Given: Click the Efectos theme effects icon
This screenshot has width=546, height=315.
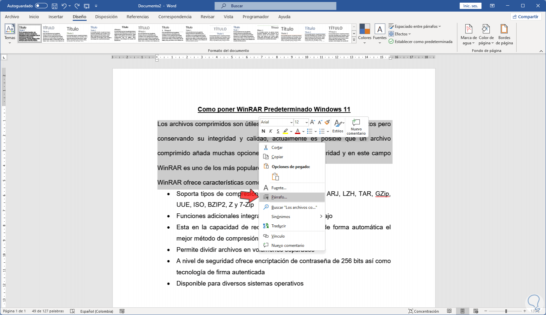Looking at the screenshot, I should point(391,34).
